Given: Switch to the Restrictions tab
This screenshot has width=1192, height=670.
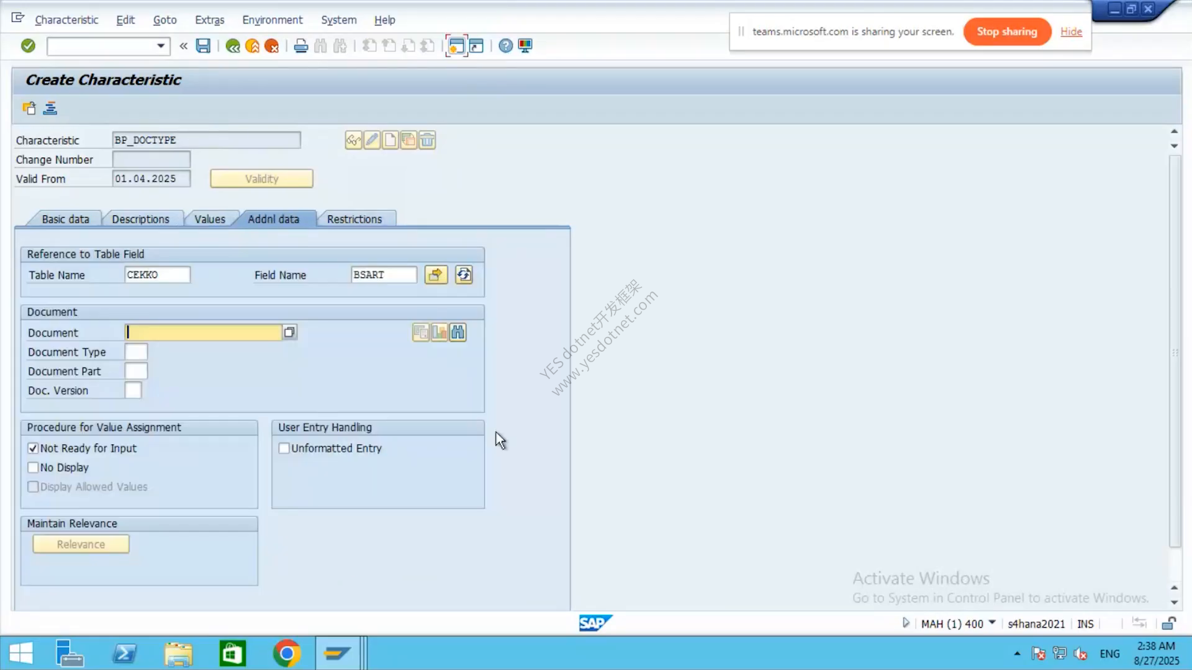Looking at the screenshot, I should [x=354, y=219].
